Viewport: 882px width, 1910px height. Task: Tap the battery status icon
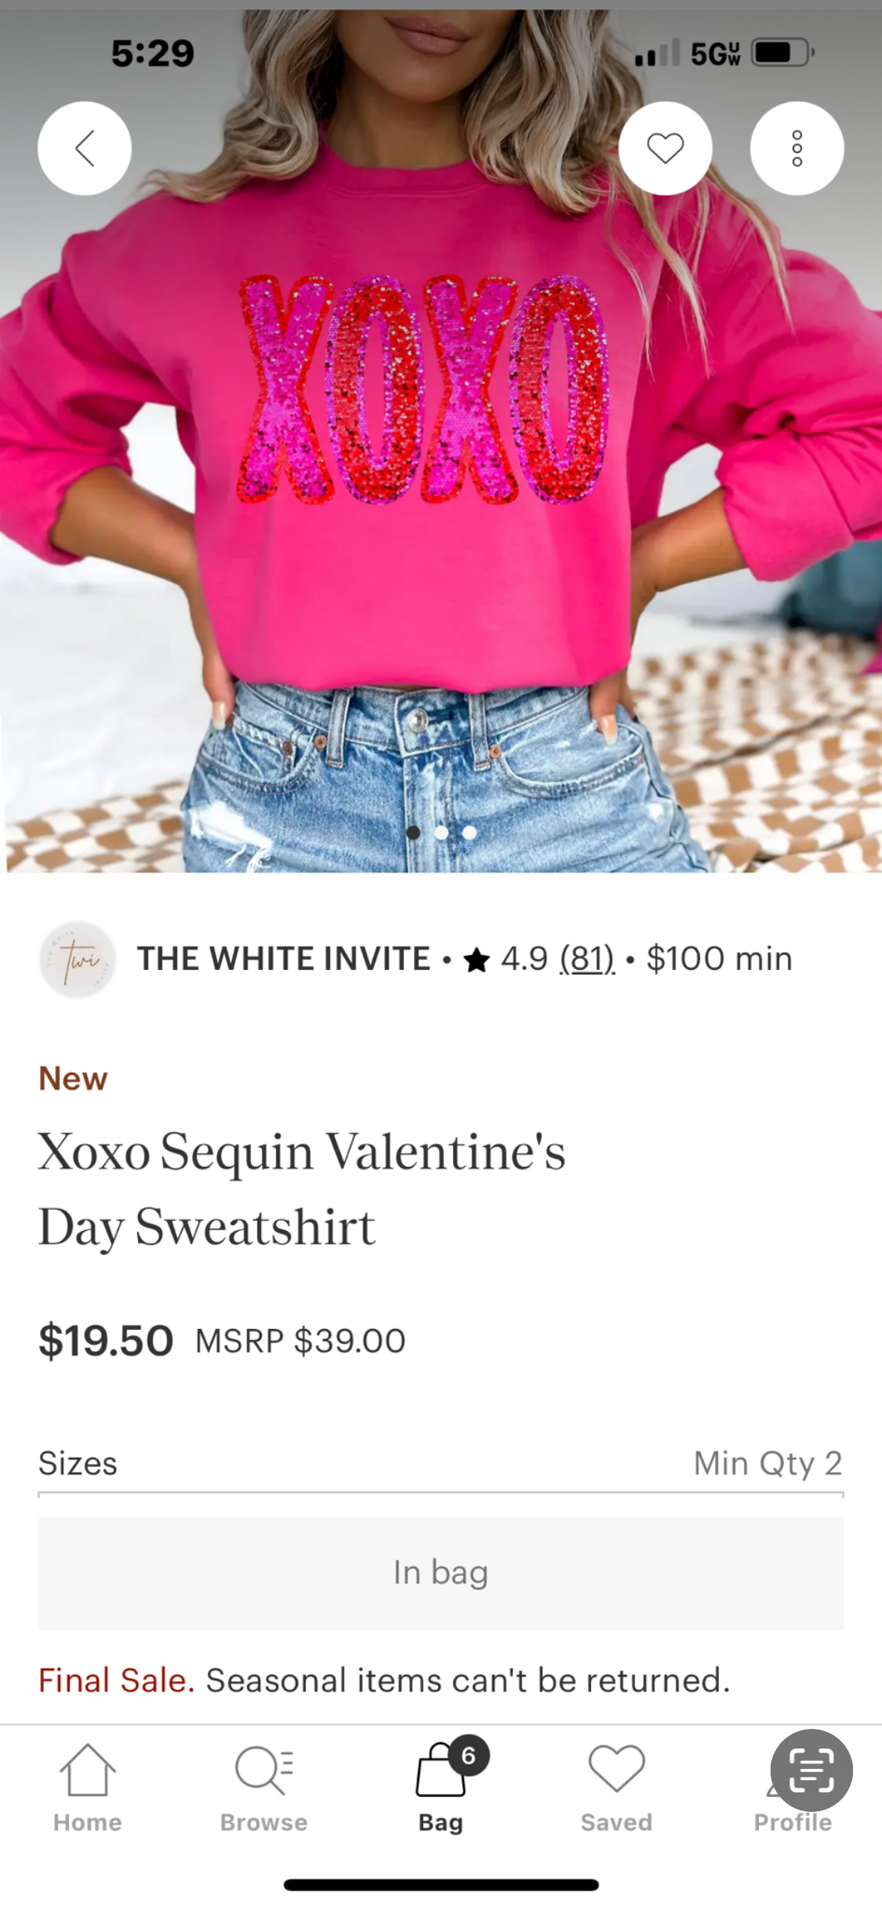782,53
